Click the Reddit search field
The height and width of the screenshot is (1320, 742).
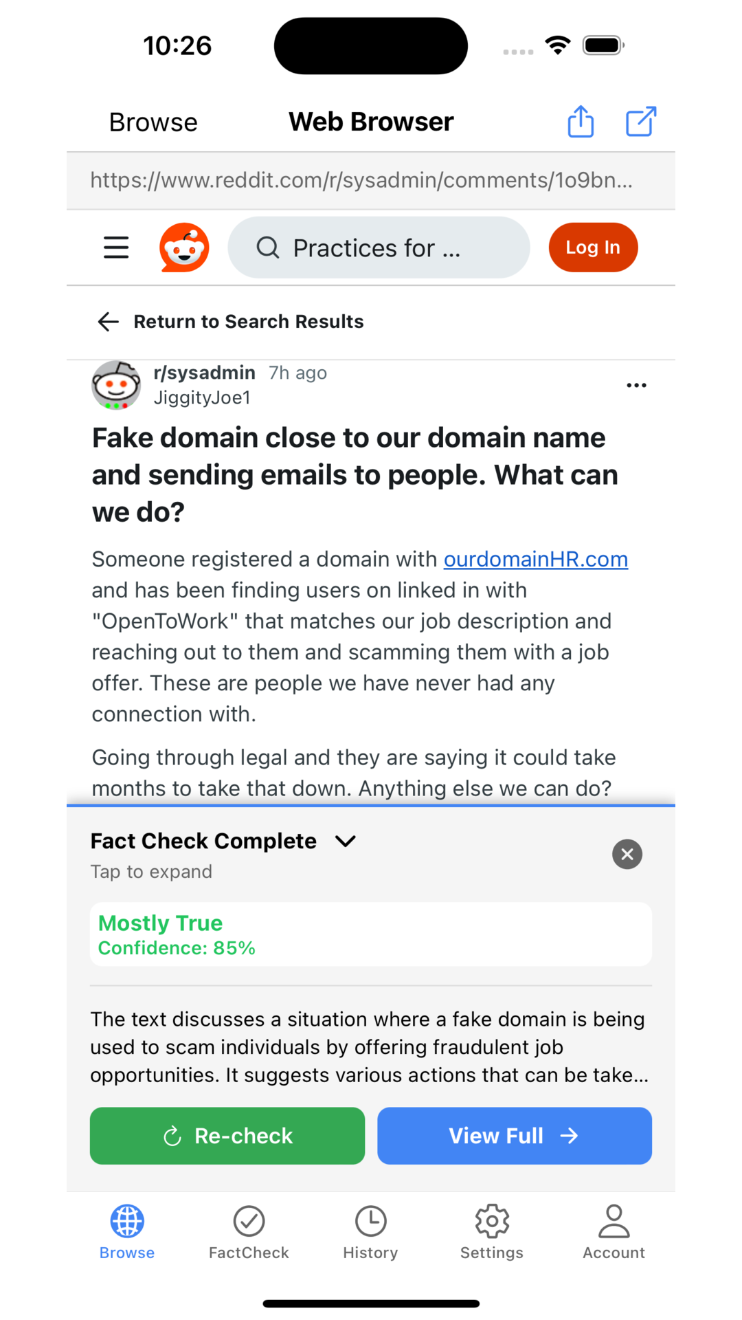(378, 247)
